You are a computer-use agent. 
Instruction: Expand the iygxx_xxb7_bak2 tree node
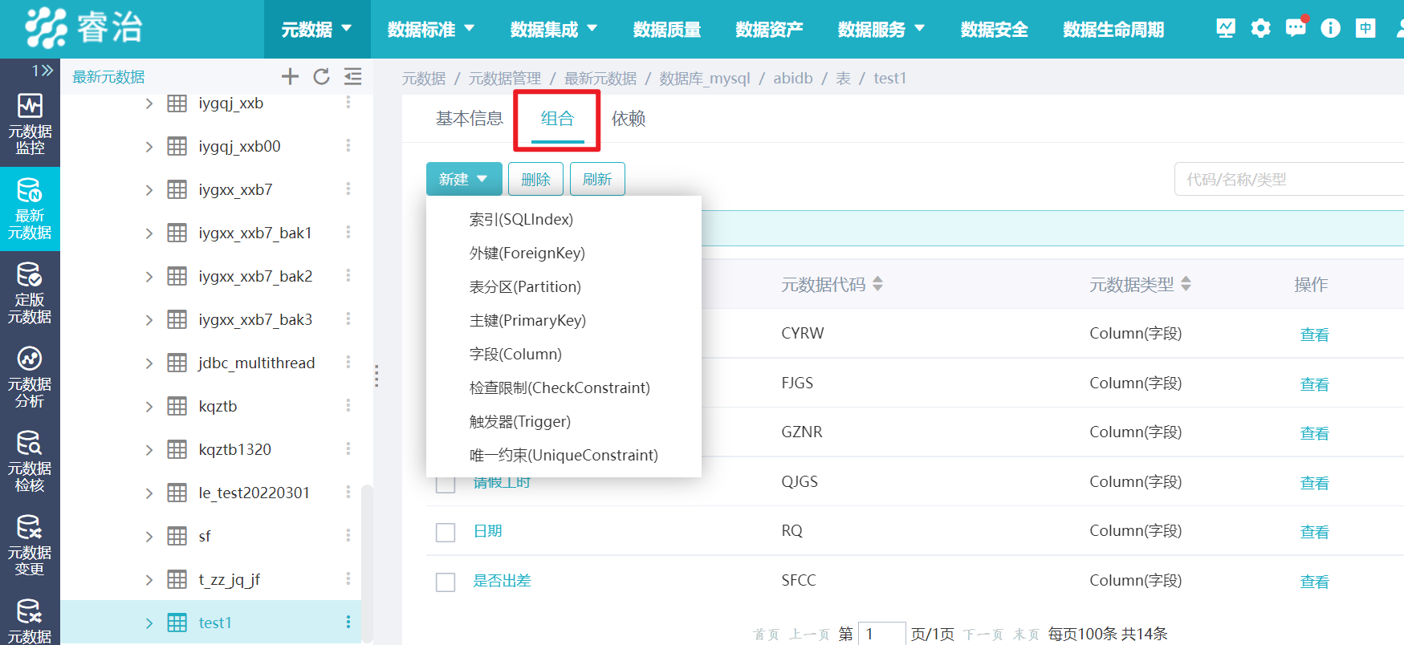tap(149, 277)
